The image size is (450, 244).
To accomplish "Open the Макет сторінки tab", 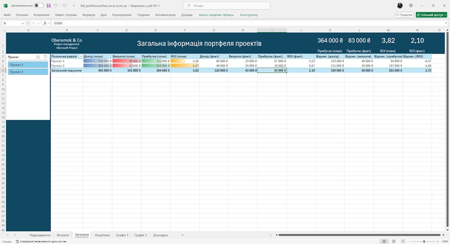I will (66, 15).
